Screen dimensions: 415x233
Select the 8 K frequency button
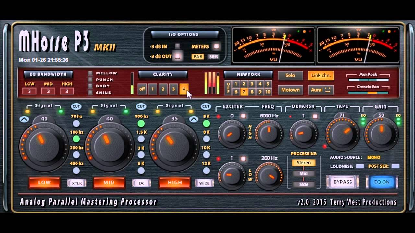[x=206, y=139]
